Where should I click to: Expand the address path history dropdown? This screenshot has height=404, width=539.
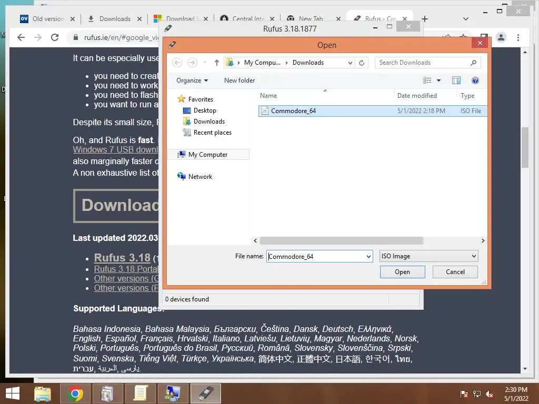click(x=350, y=63)
